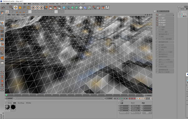Open the アニメーション menu

[x=44, y=4]
